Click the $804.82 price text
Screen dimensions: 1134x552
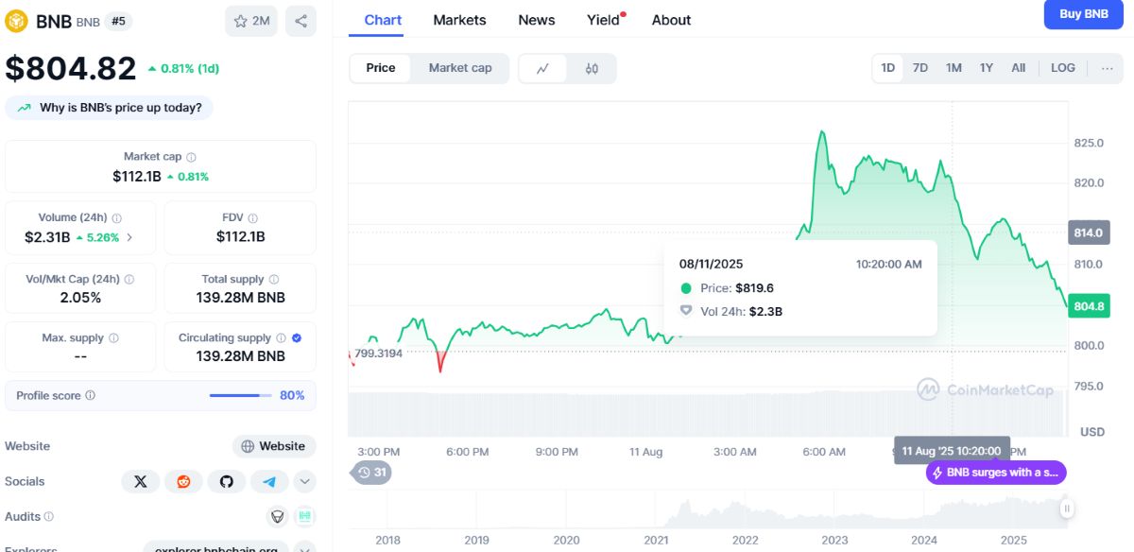coord(71,68)
